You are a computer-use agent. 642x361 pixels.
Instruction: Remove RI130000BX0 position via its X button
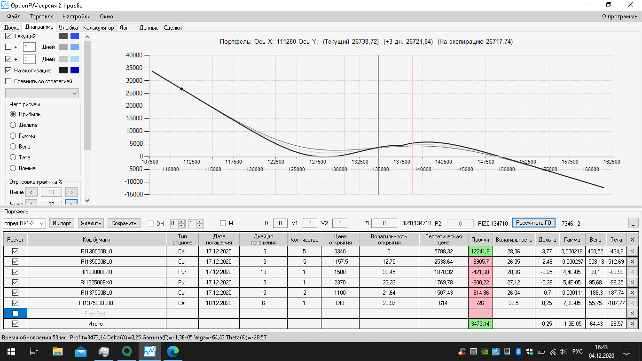tap(632, 272)
